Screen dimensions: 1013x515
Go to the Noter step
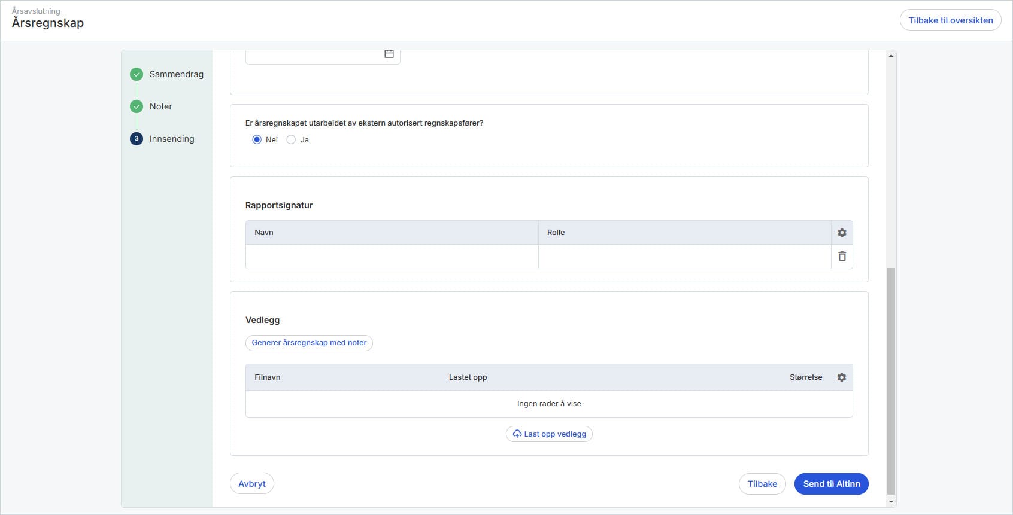(160, 106)
